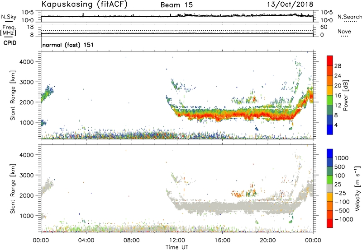Select yellow Velocity segment between -25 and -100
The image size is (362, 250).
330,197
